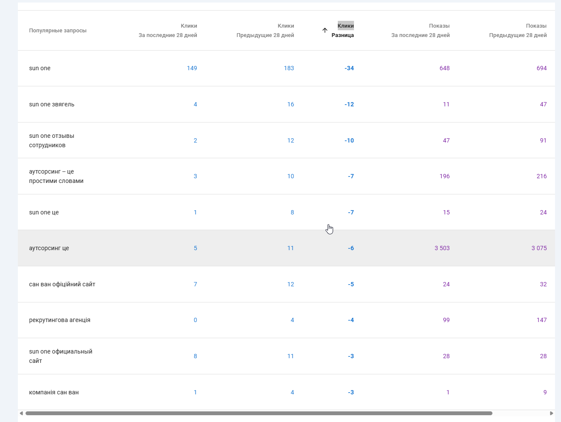This screenshot has height=422, width=561.
Task: Open 'сан ван офіційний сайт' query
Action: (62, 284)
